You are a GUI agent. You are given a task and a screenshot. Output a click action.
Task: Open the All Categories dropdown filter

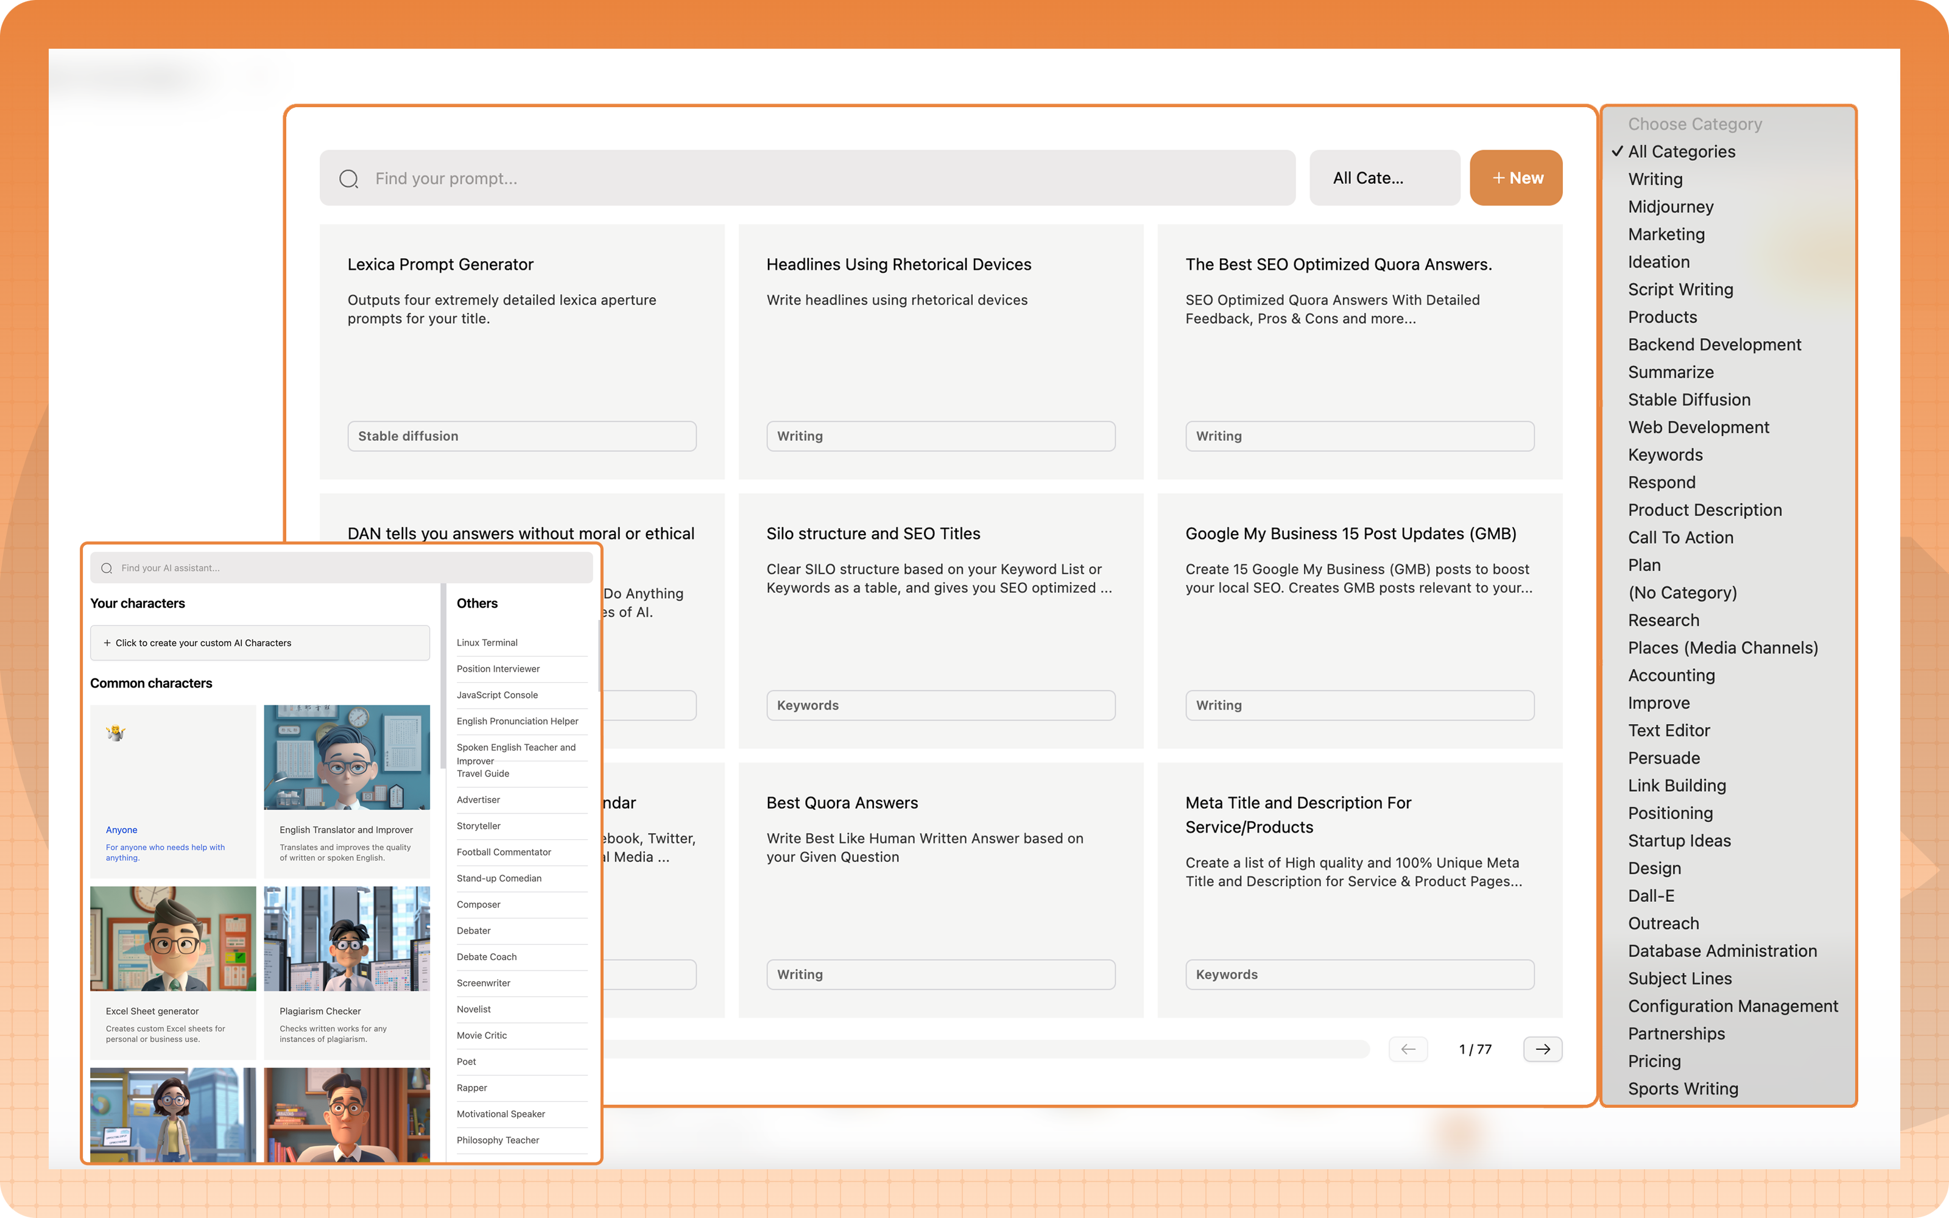[x=1384, y=178]
